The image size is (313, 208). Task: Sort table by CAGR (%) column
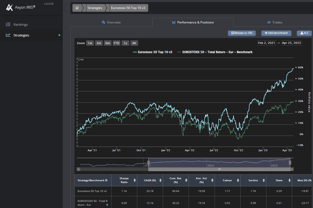click(x=160, y=180)
